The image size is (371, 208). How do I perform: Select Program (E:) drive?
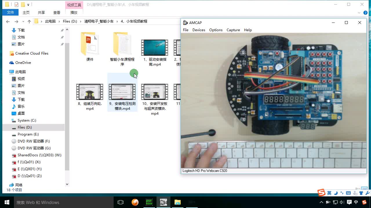click(x=28, y=134)
